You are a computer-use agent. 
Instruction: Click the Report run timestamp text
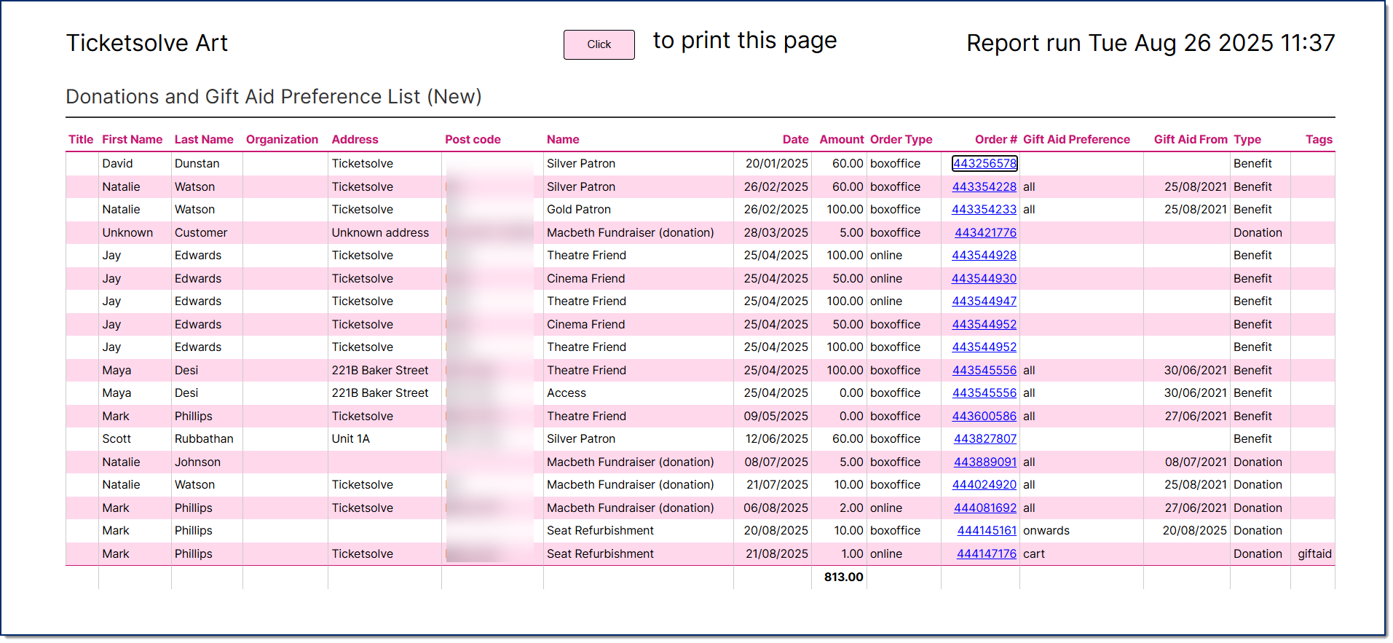tap(1151, 43)
